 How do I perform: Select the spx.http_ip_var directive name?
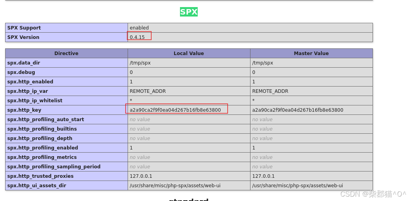click(x=28, y=91)
